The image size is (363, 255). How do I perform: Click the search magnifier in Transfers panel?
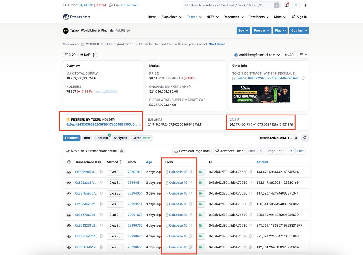[x=305, y=138]
